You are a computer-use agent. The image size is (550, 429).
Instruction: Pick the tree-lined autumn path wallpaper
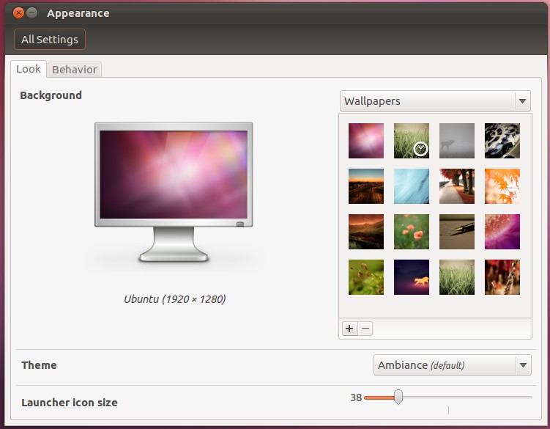pyautogui.click(x=457, y=186)
